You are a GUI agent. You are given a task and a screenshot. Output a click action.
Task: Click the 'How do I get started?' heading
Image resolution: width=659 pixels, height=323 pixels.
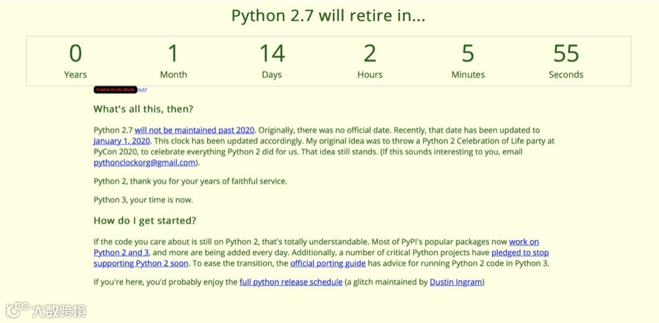click(145, 221)
